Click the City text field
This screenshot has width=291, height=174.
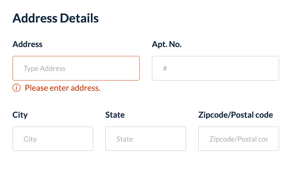pyautogui.click(x=53, y=139)
